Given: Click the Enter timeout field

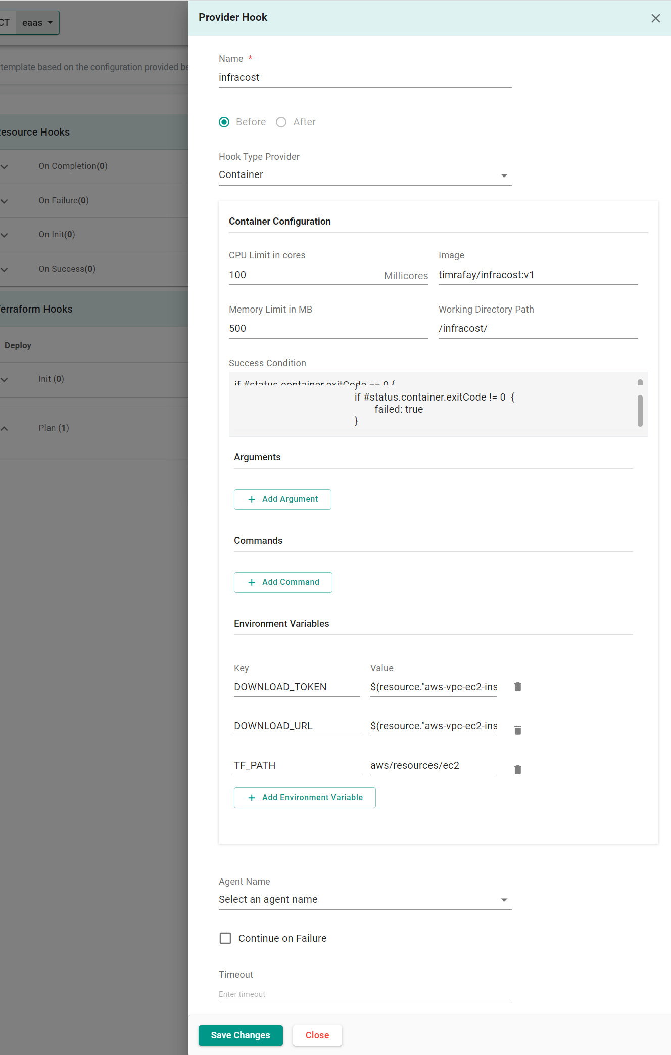Looking at the screenshot, I should [x=365, y=994].
